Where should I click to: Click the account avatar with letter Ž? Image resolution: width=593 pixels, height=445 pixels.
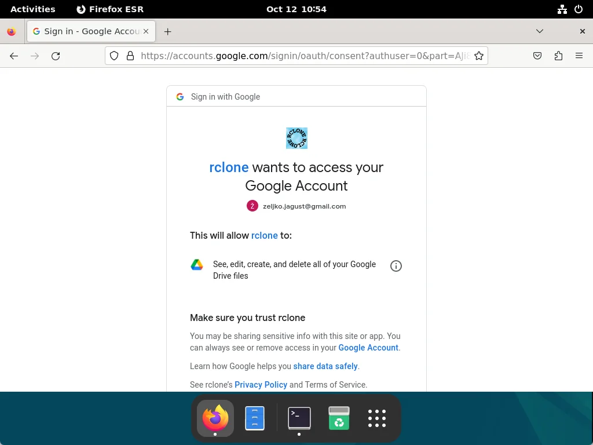click(x=252, y=206)
